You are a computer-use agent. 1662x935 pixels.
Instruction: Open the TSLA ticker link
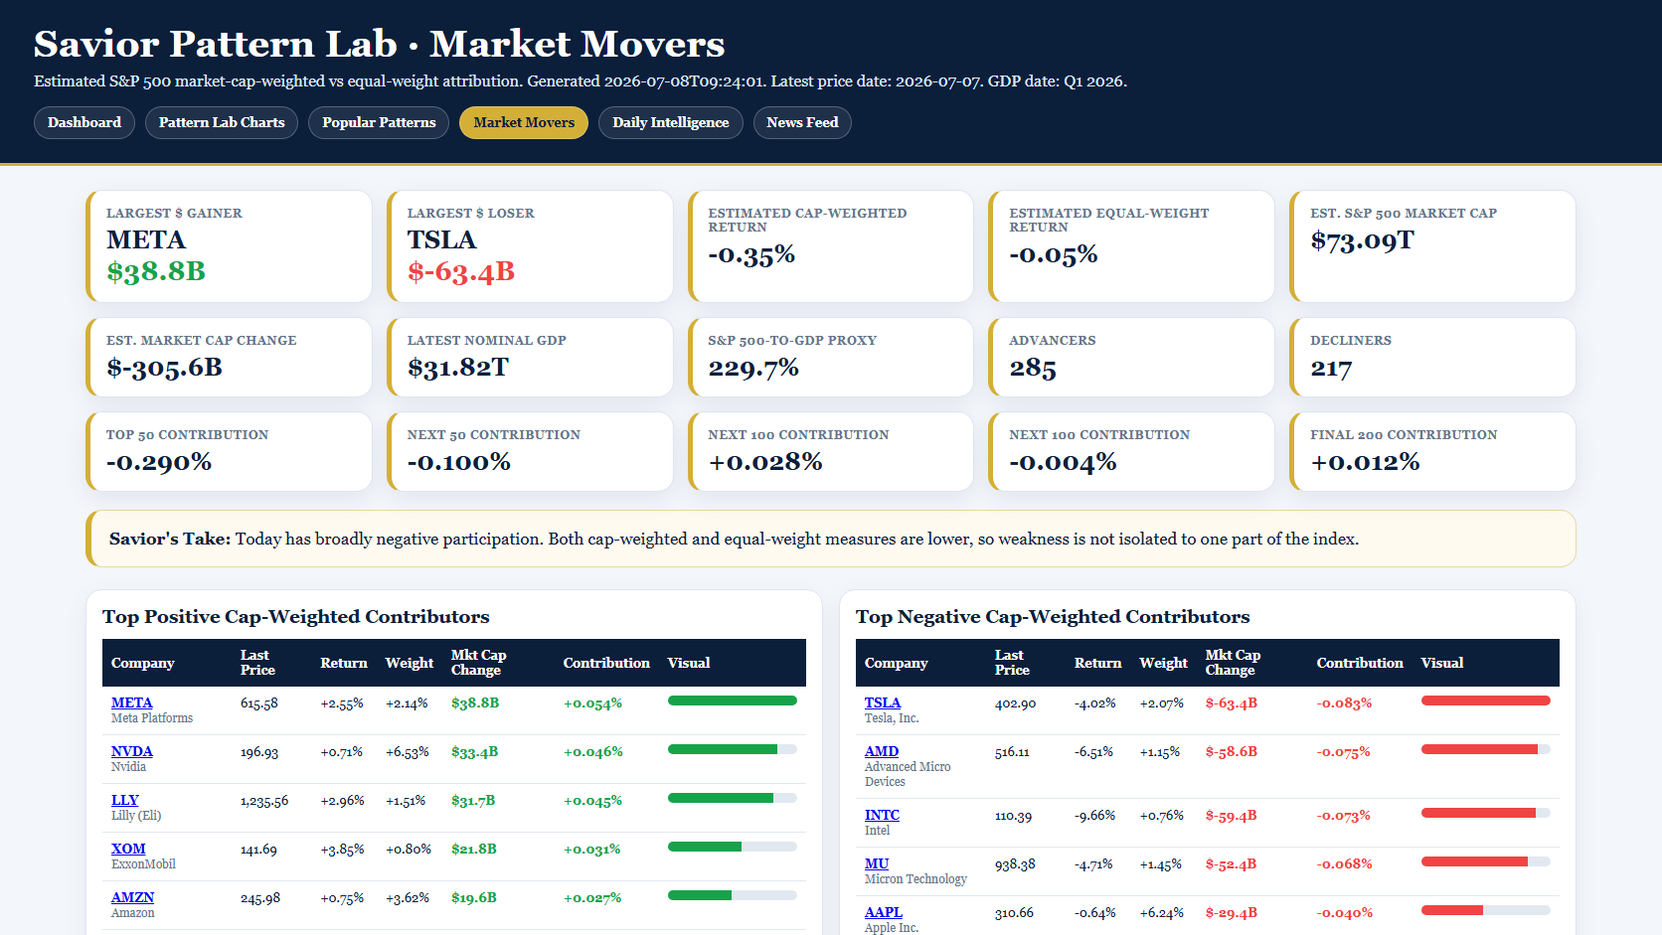pos(883,702)
